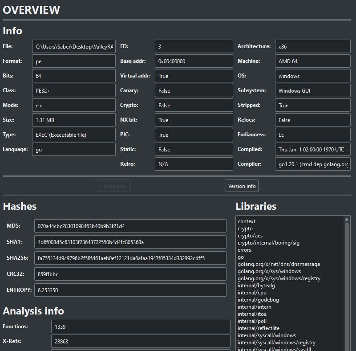Click the Compiler field showing go1.20.1

tap(312, 164)
